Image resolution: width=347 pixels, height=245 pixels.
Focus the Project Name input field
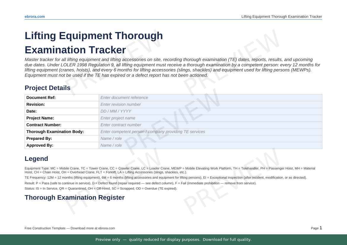210,118
